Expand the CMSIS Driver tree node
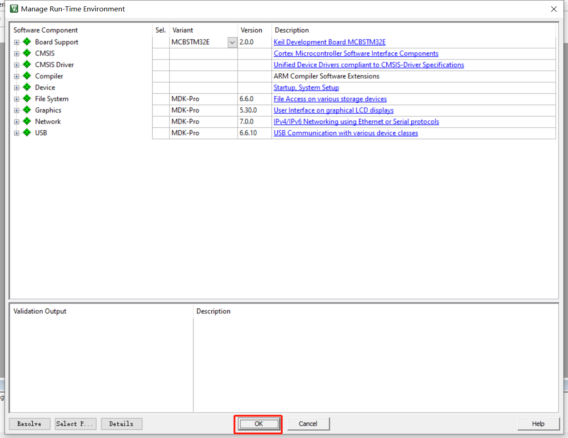568x438 pixels. (17, 65)
